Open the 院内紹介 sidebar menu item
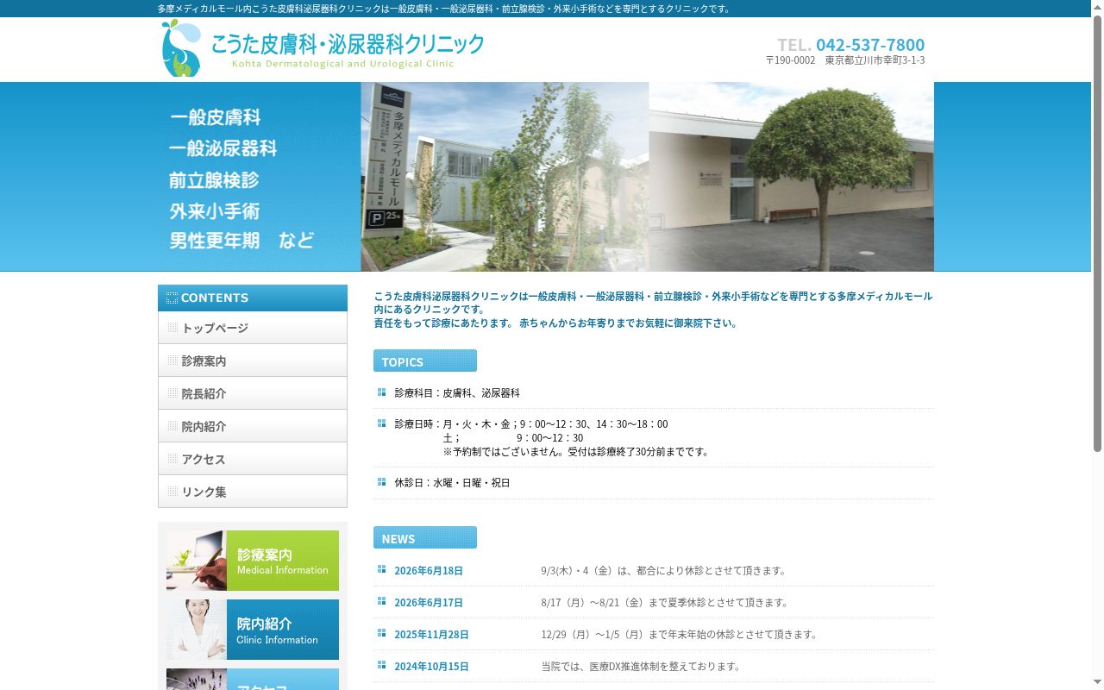 (253, 426)
